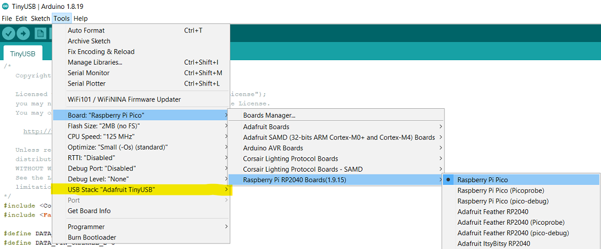The width and height of the screenshot is (601, 249).
Task: Open the Help menu
Action: coord(80,18)
